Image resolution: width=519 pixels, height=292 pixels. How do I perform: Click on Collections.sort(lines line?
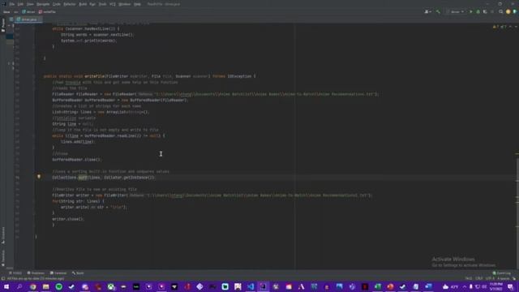[x=103, y=178]
